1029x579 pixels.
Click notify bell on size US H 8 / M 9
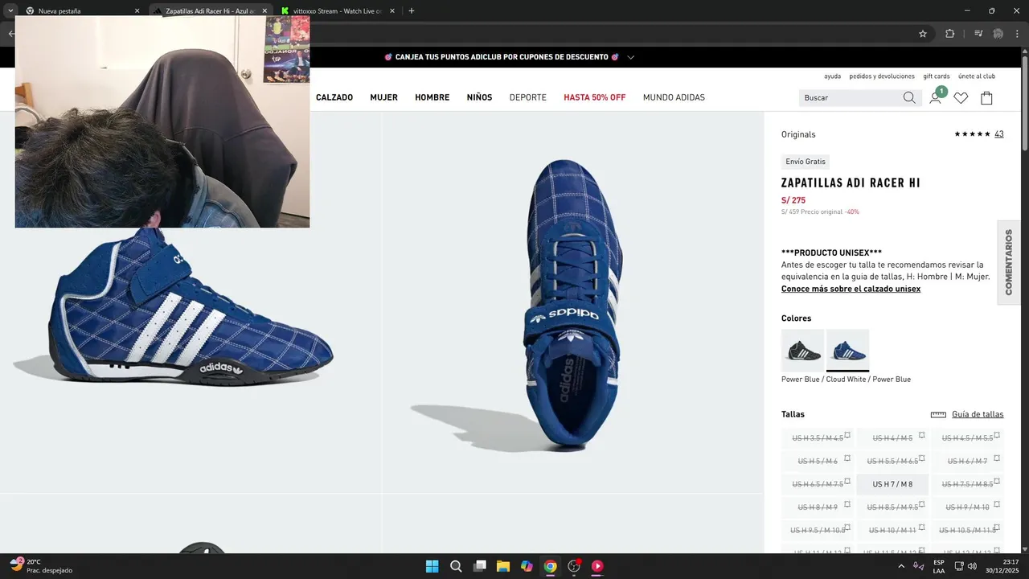tap(847, 503)
